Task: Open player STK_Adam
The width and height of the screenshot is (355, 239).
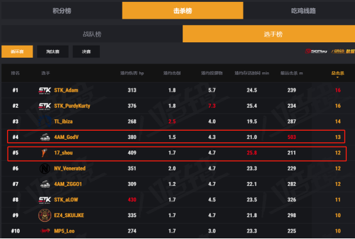Action: click(x=66, y=90)
